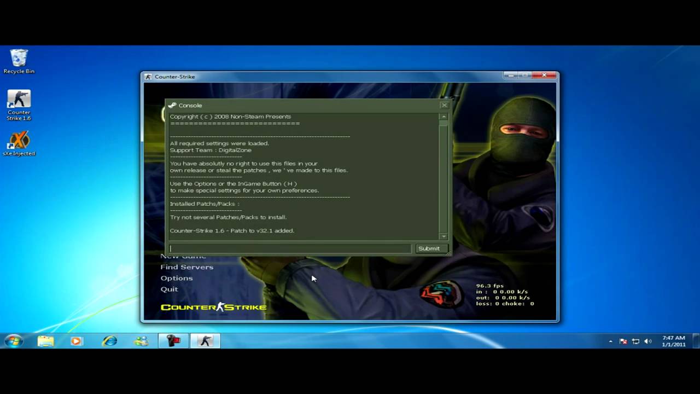Click the '96.3 fps' net graph readout
The height and width of the screenshot is (394, 700).
coord(489,286)
